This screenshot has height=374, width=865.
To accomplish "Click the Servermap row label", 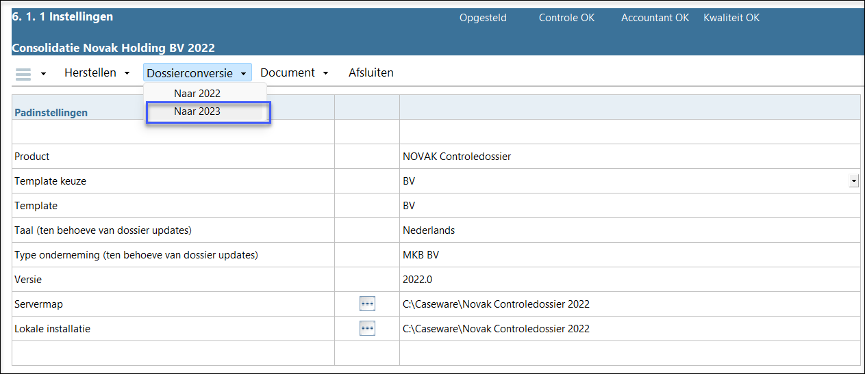I will [x=38, y=304].
